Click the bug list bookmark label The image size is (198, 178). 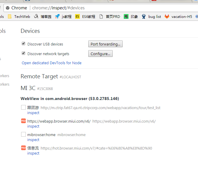pos(155,16)
